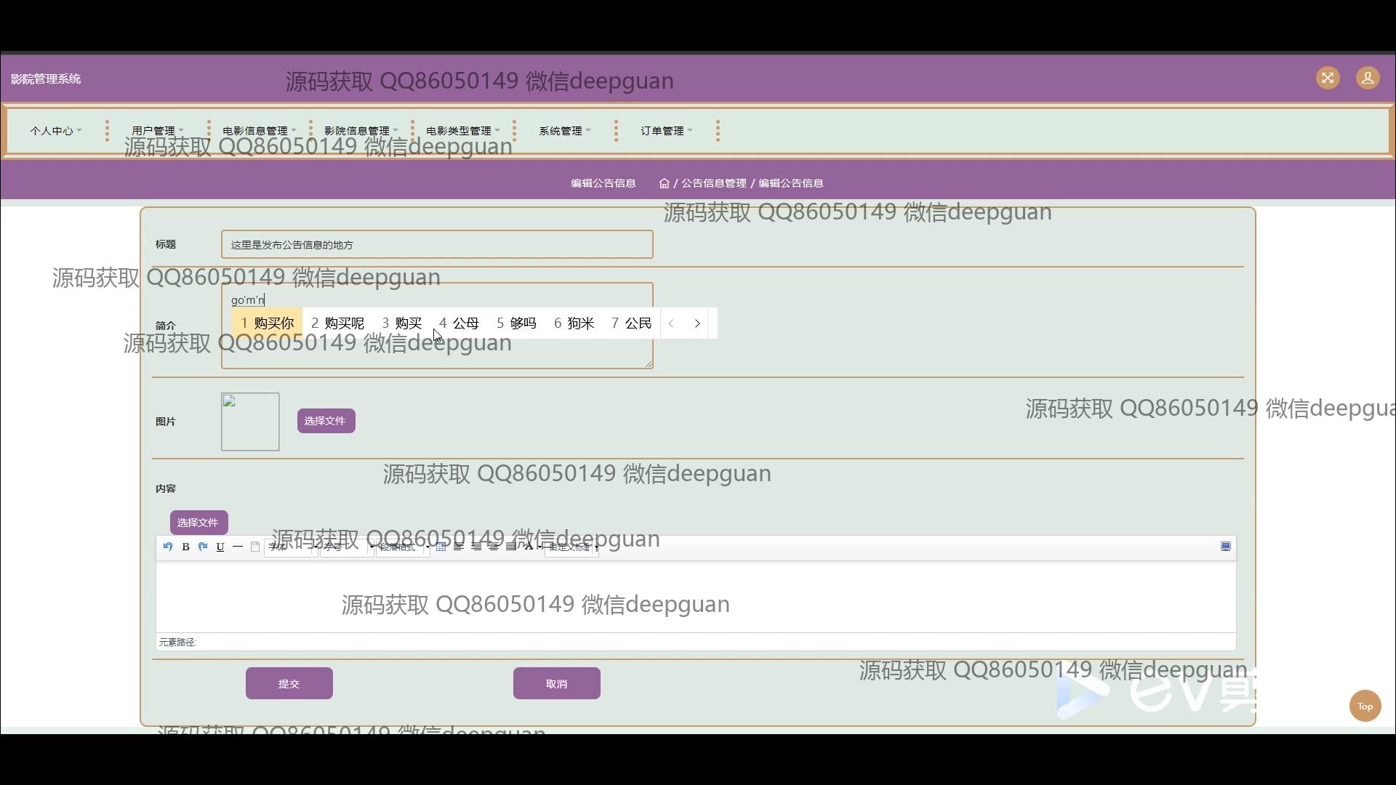Screen dimensions: 1396x785
Task: Click 选择文件 under the 内容 label
Action: click(x=198, y=523)
